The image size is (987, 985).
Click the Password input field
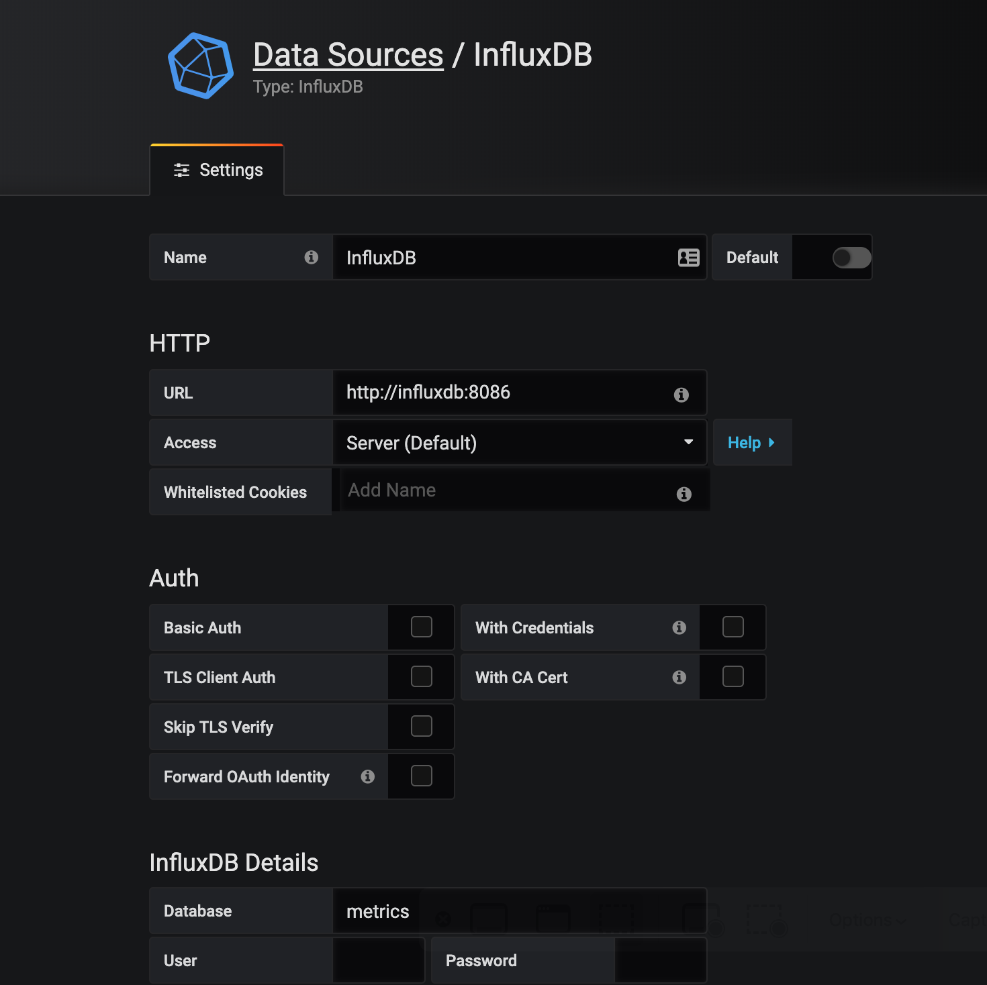coord(661,961)
